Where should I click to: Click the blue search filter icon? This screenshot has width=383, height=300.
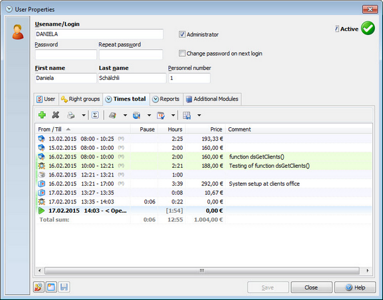pyautogui.click(x=136, y=115)
